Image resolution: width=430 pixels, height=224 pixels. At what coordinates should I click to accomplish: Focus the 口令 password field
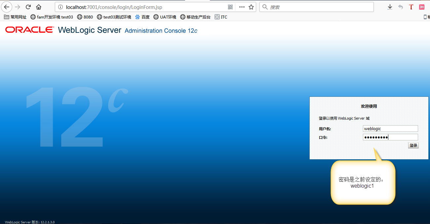point(390,137)
